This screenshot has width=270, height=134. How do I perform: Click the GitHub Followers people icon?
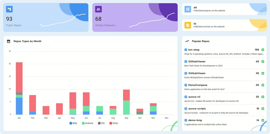[99, 9]
